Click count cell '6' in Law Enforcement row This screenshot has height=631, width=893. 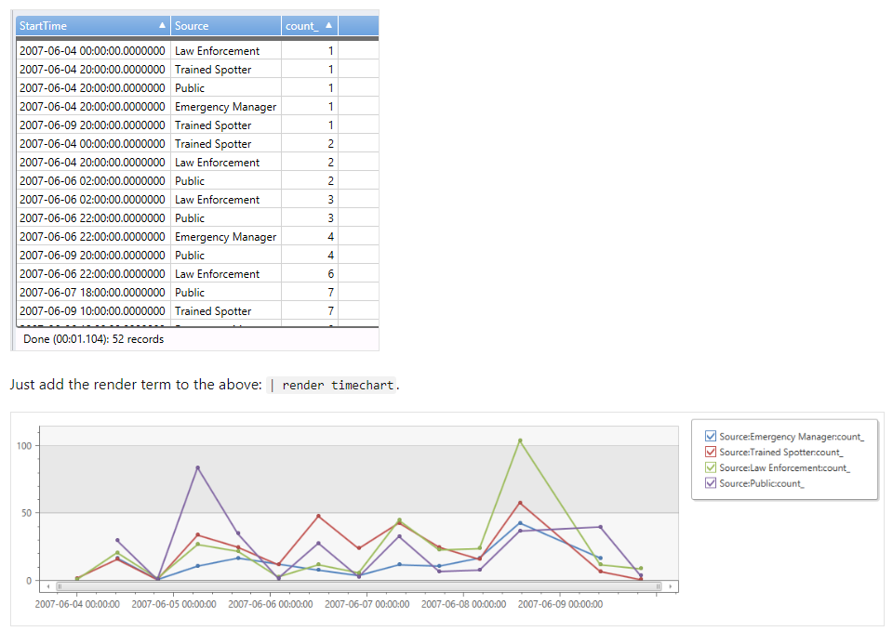(x=310, y=273)
